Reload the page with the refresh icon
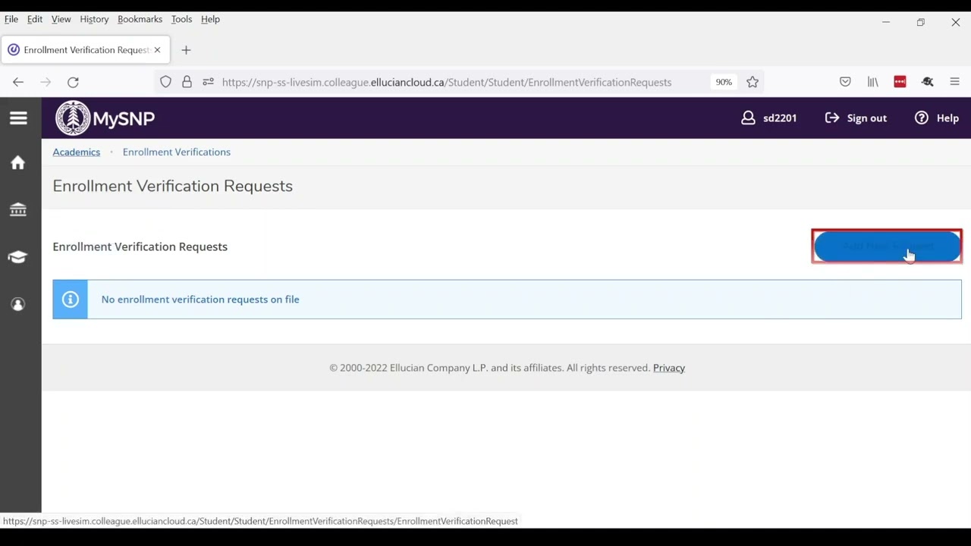 [73, 82]
